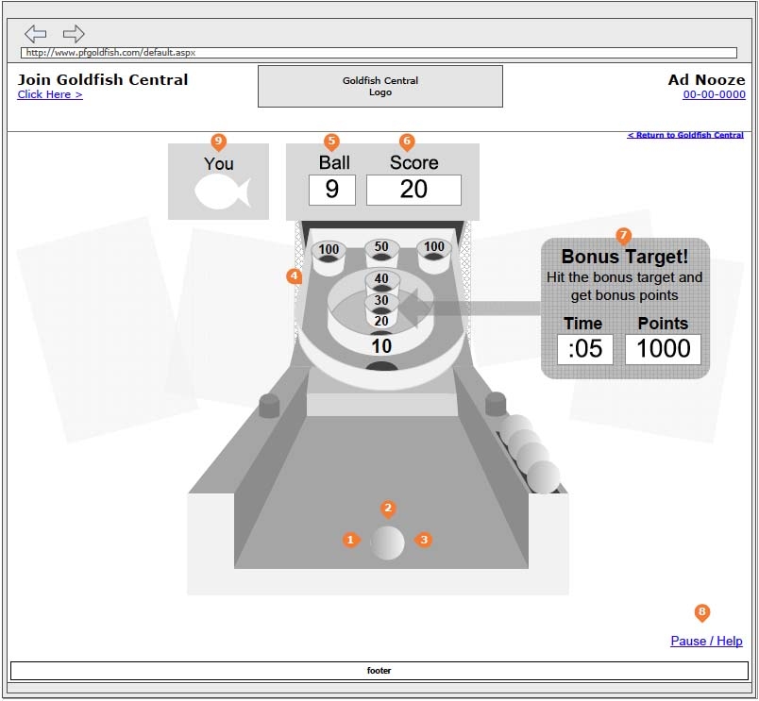The width and height of the screenshot is (759, 701).
Task: Click the 50-point cup
Action: tap(381, 251)
